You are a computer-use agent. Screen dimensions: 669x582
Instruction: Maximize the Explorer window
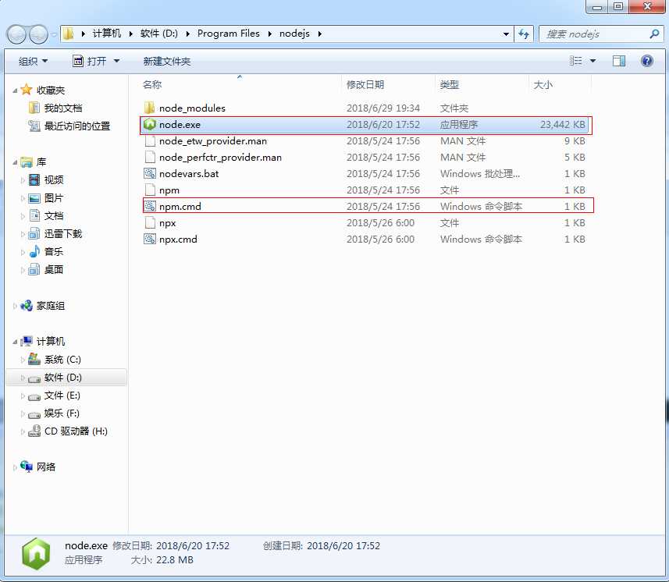618,6
